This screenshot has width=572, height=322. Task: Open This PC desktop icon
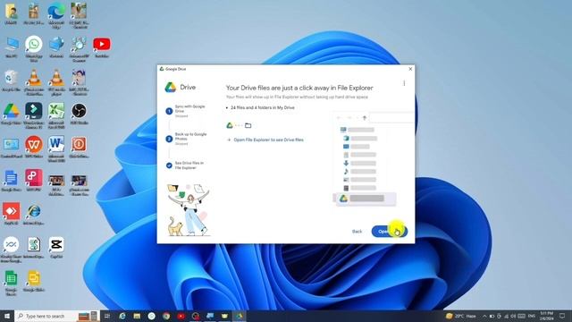(11, 47)
